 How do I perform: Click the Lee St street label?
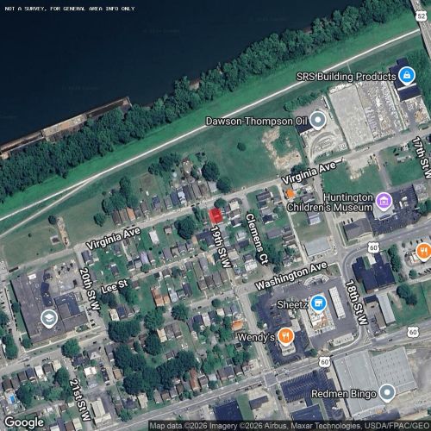[114, 286]
